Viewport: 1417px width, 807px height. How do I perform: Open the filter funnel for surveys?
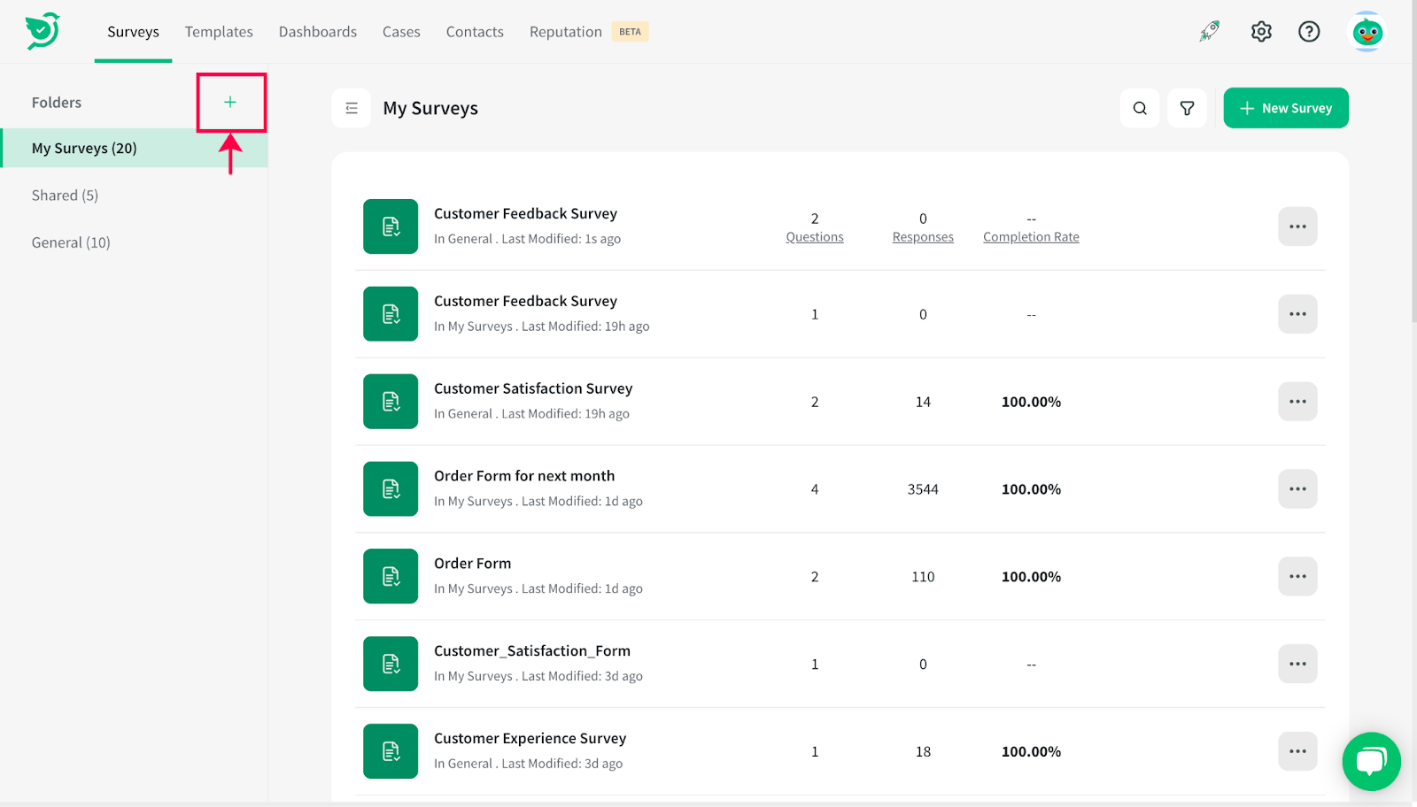[x=1187, y=108]
